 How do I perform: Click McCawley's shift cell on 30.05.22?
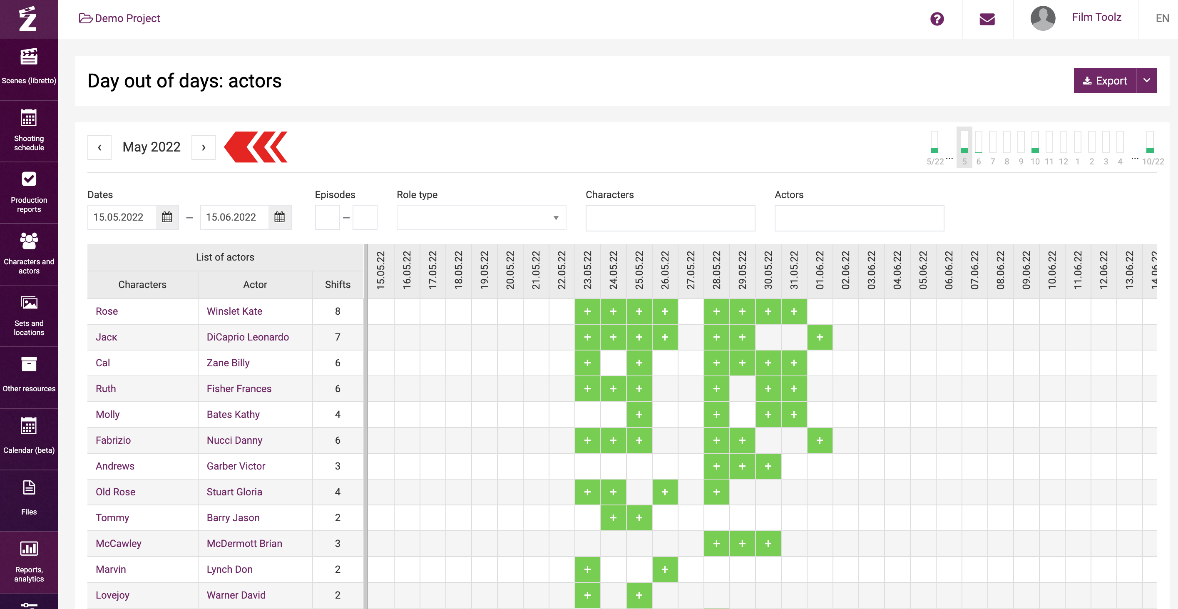[x=768, y=544]
